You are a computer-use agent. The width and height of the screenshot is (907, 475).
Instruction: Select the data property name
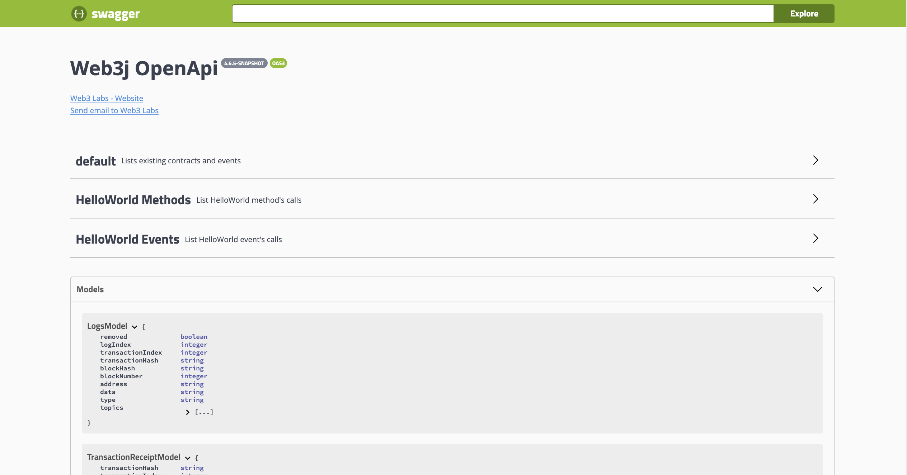point(108,392)
